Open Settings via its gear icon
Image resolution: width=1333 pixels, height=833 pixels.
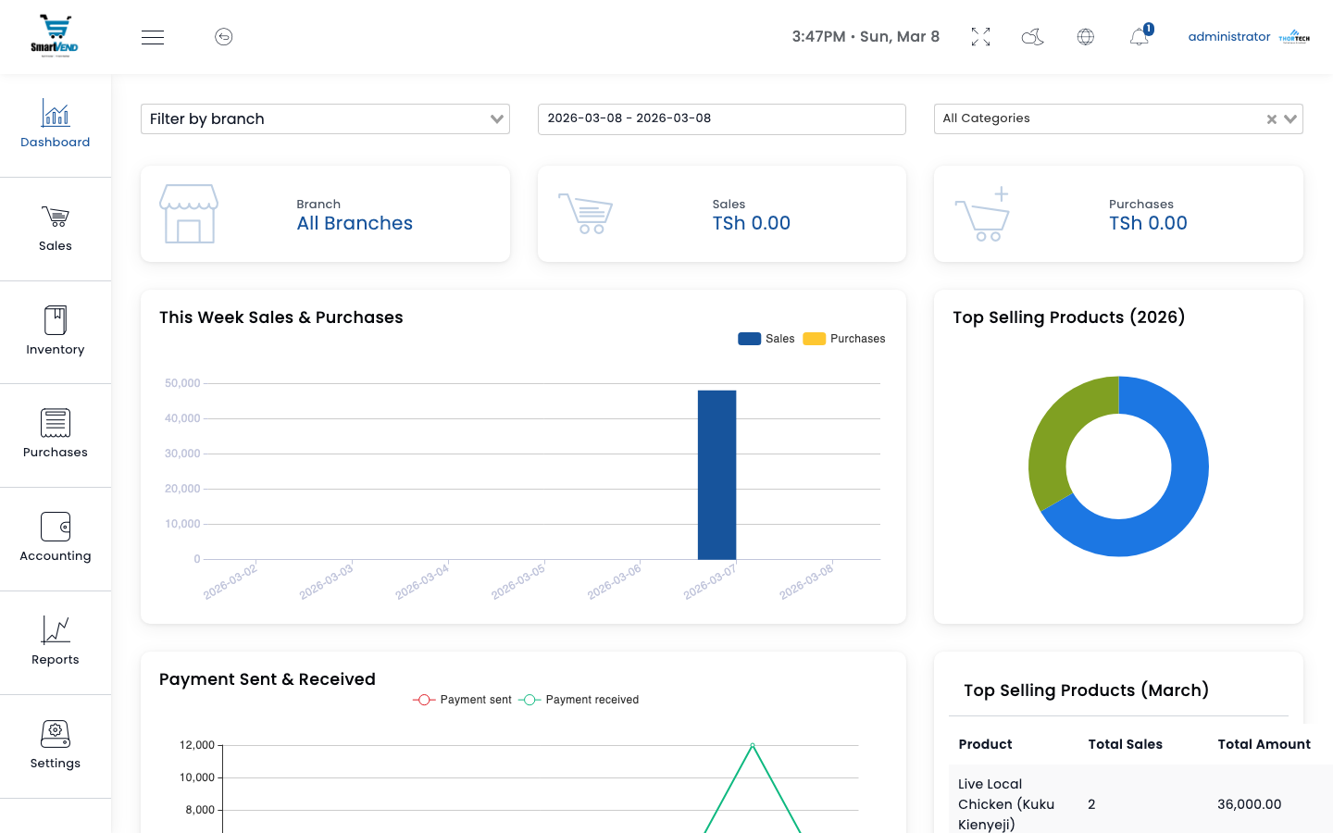pos(56,734)
